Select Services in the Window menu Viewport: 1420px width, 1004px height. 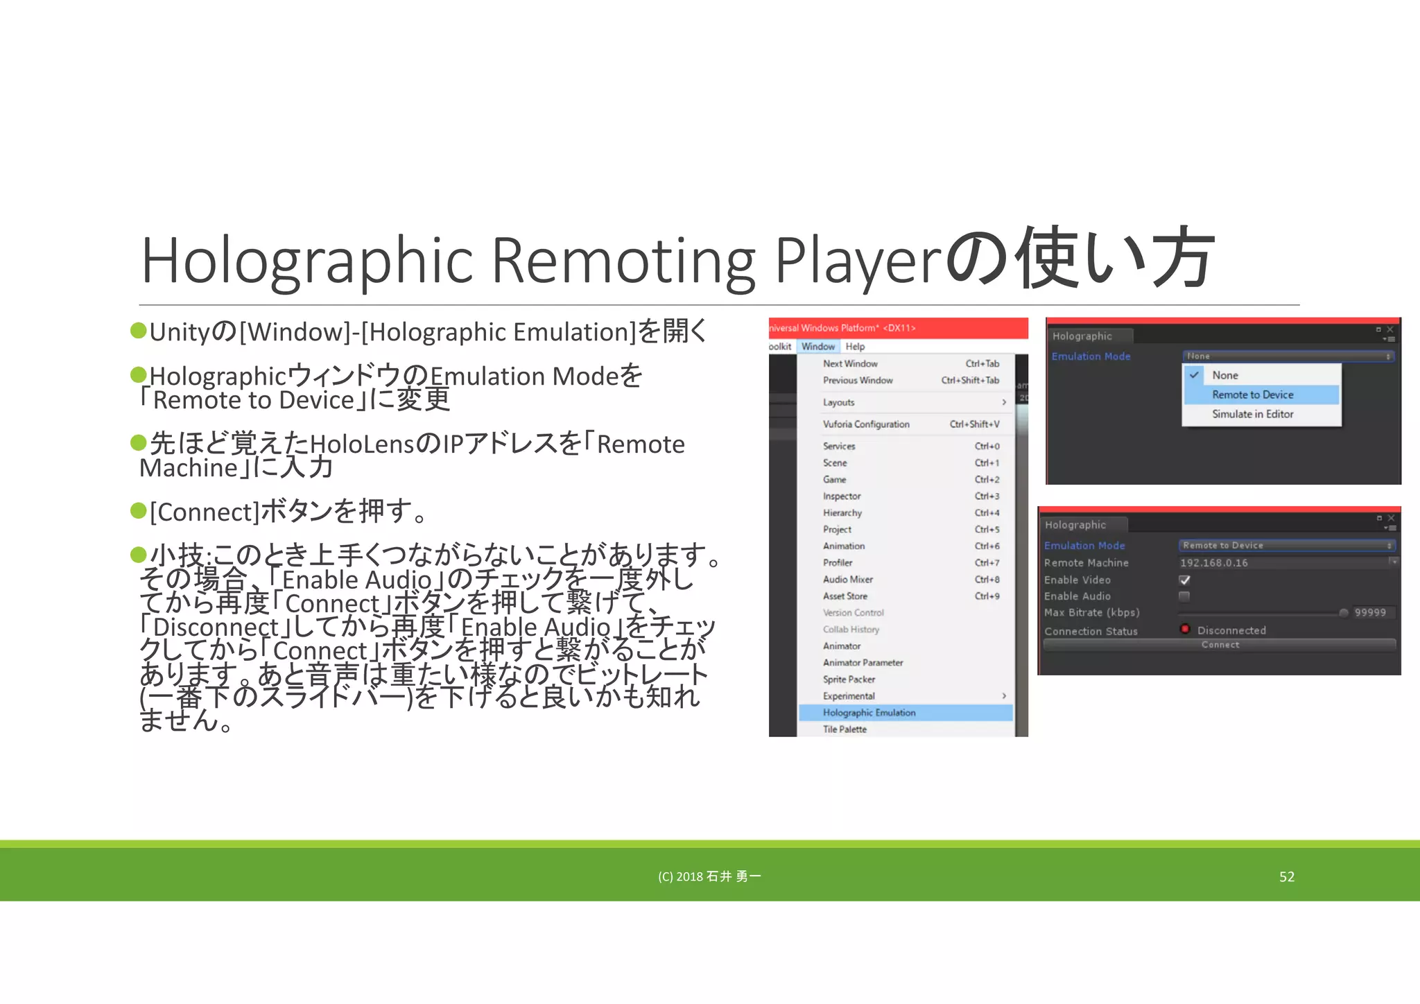(906, 447)
